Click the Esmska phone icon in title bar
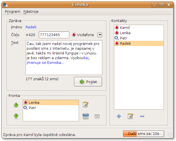The height and width of the screenshot is (141, 176). click(5, 5)
